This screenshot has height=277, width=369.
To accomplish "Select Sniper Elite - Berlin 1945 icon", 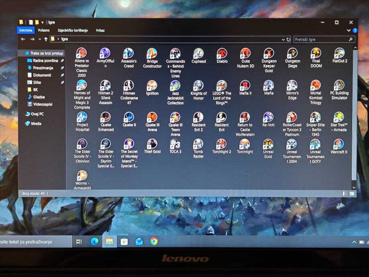I will pos(315,124).
